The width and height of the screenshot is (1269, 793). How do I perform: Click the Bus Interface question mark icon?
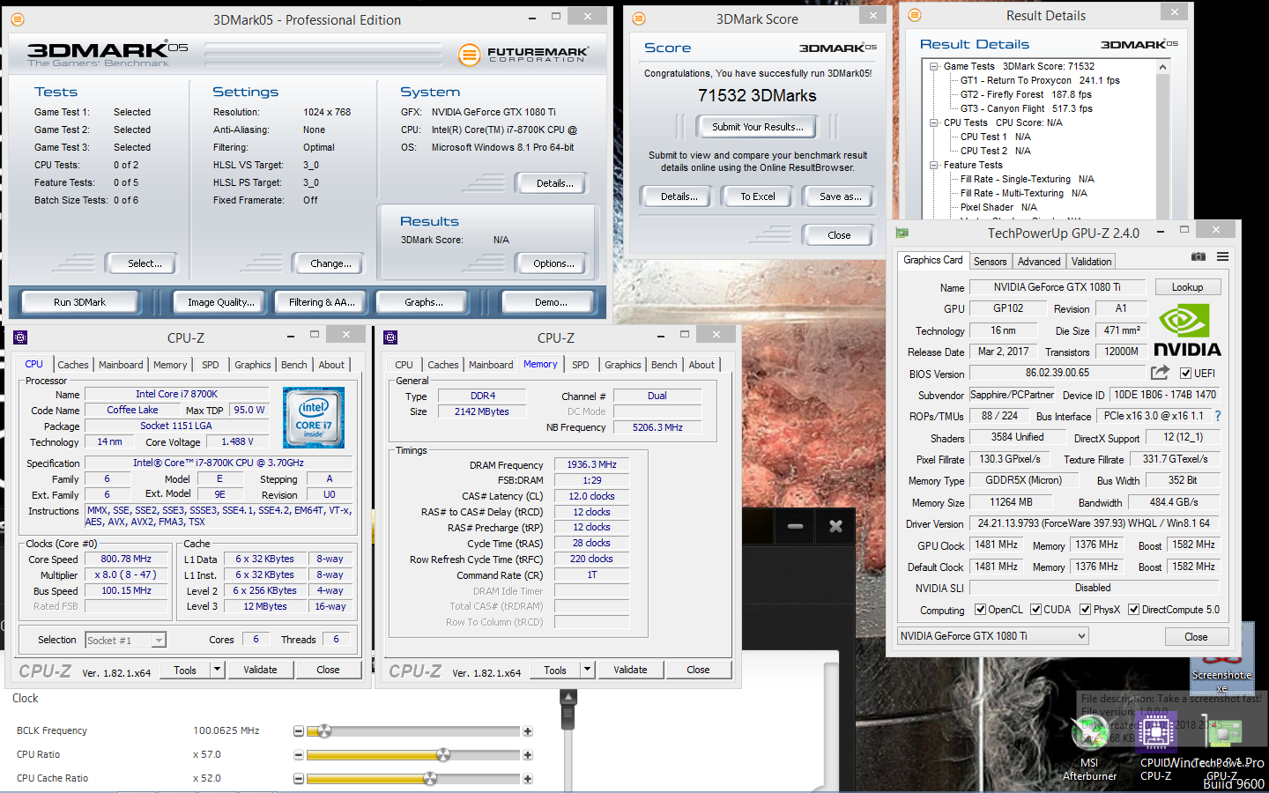click(x=1218, y=416)
